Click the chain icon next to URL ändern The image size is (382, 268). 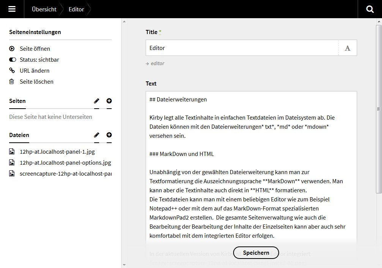12,70
